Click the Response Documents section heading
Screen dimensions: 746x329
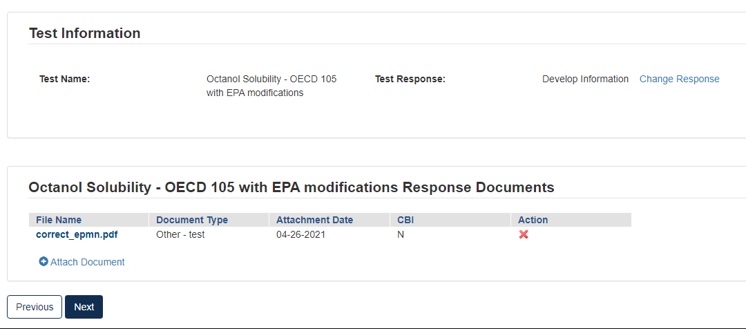tap(291, 187)
